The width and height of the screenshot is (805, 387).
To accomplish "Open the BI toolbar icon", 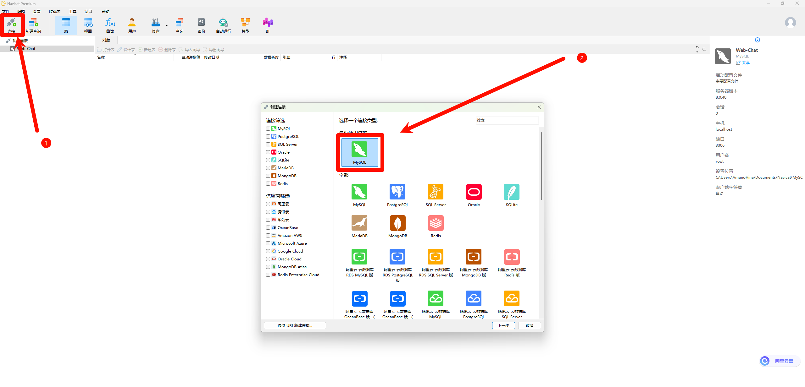I will click(x=268, y=25).
